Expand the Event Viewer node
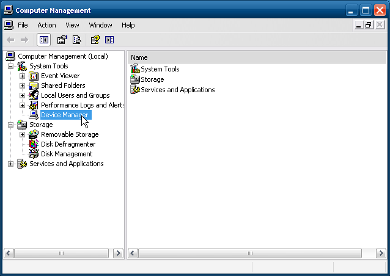The height and width of the screenshot is (276, 390). click(x=22, y=76)
